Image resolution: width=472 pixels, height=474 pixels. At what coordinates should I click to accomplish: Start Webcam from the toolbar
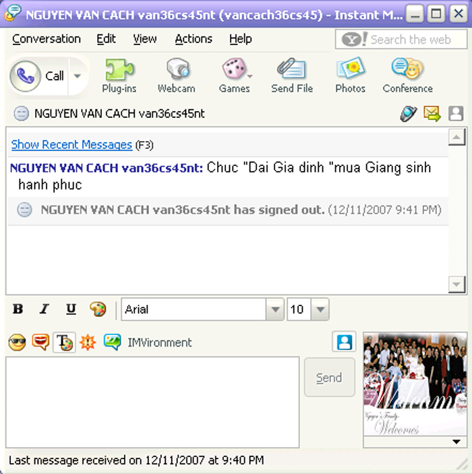coord(177,76)
